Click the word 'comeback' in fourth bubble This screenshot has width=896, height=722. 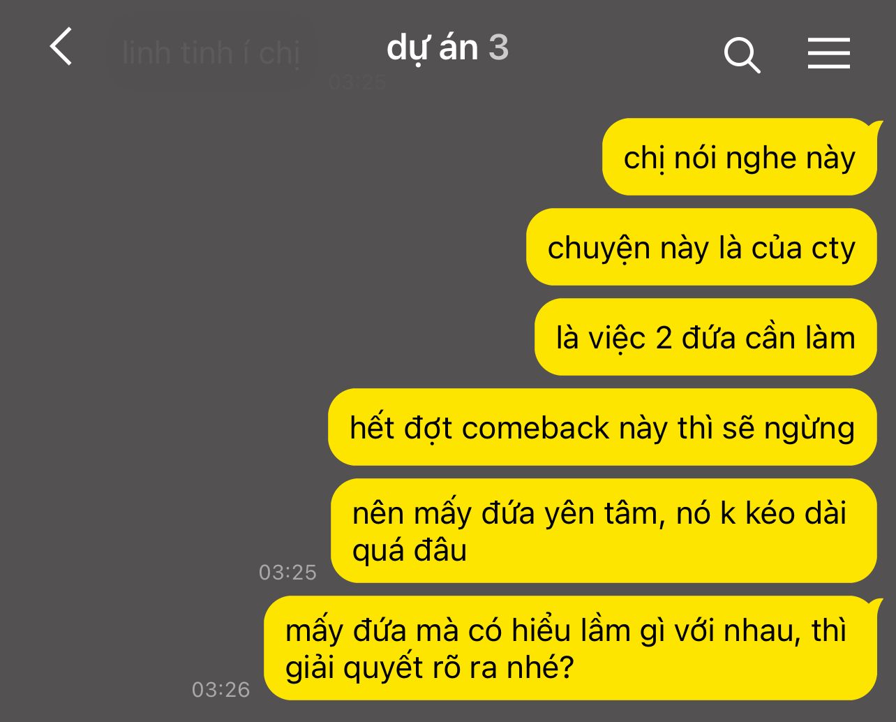535,428
